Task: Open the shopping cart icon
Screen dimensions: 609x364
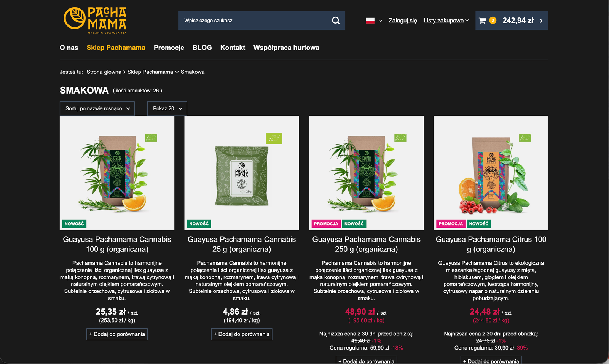Action: (x=482, y=21)
